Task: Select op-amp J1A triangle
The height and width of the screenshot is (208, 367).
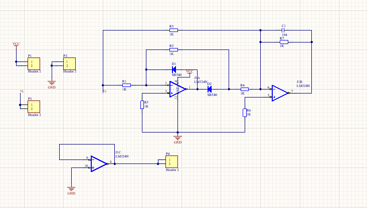Action: (x=177, y=89)
